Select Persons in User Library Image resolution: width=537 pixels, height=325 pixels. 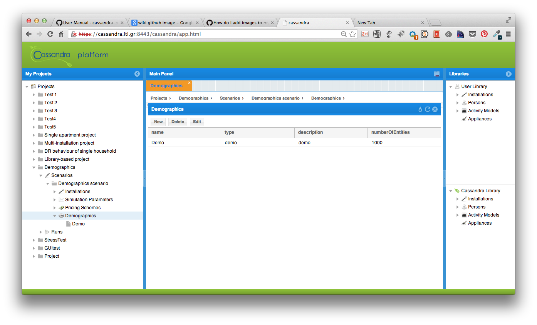tap(477, 103)
